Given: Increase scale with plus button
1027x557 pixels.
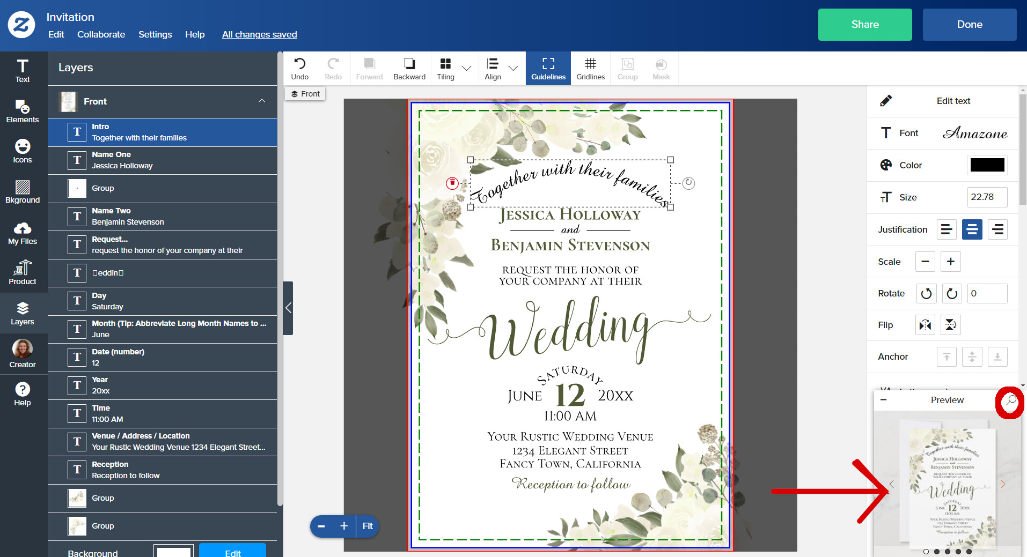Looking at the screenshot, I should click(x=951, y=262).
